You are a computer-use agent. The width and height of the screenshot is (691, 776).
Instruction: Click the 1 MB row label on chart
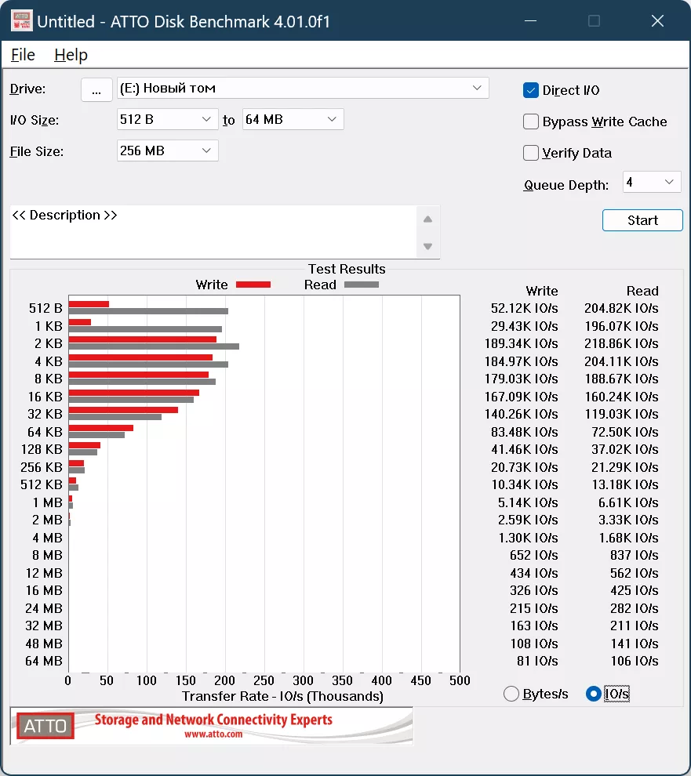click(x=48, y=502)
